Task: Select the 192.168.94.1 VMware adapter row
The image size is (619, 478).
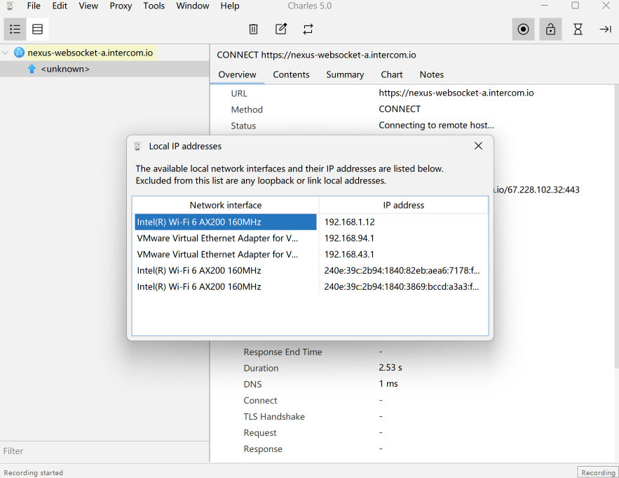Action: click(224, 238)
